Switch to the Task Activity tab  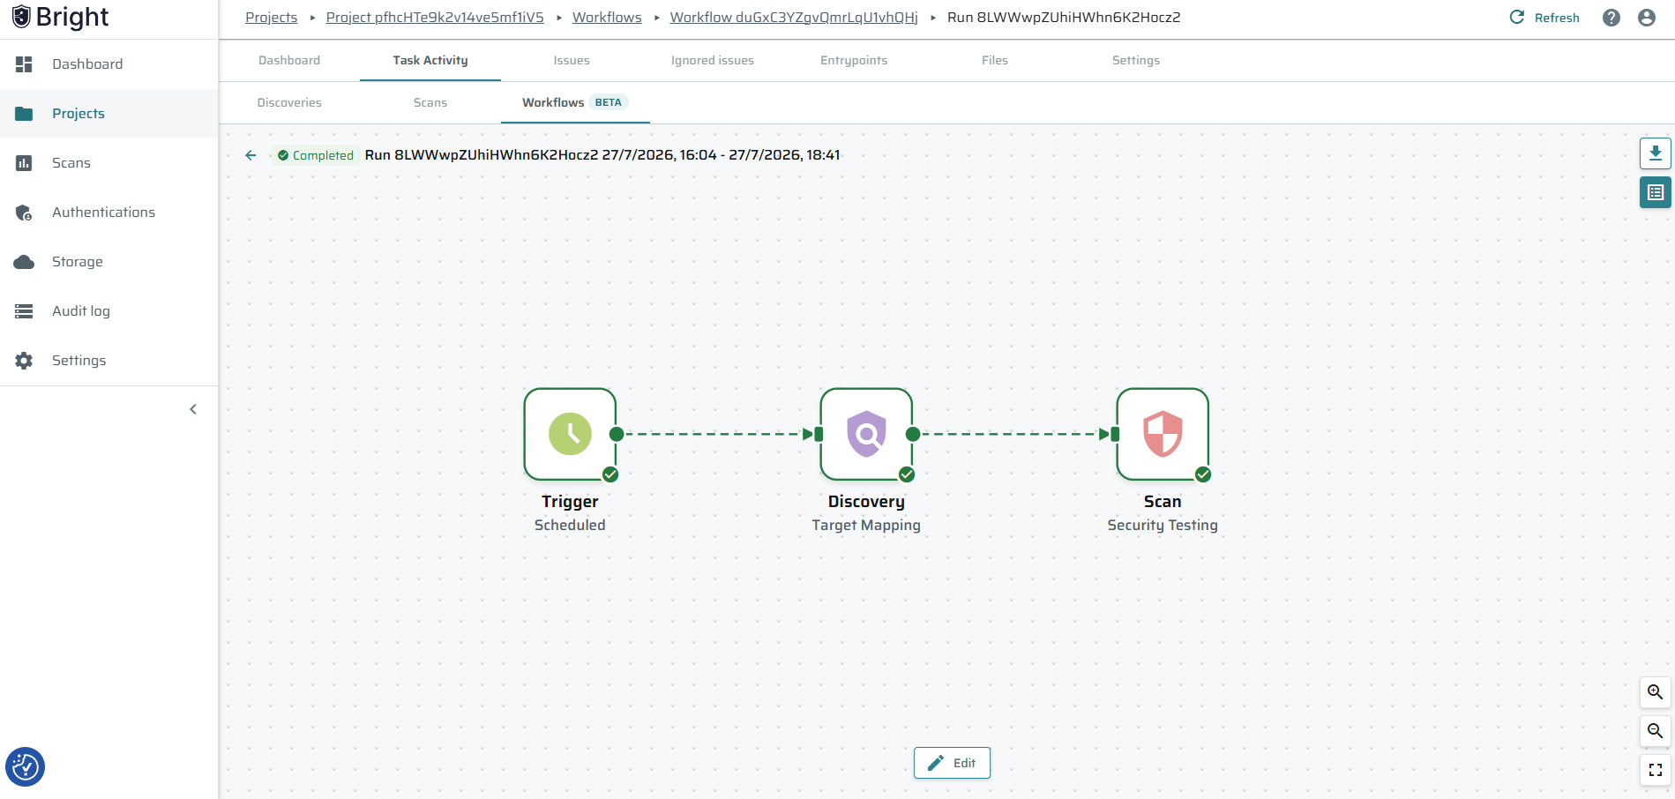[430, 61]
